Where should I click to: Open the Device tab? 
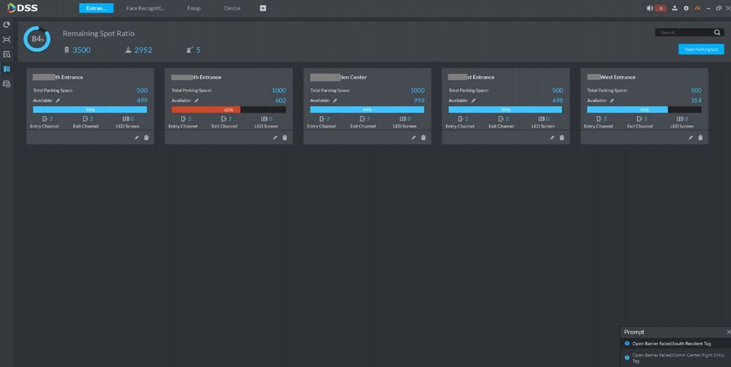tap(232, 9)
